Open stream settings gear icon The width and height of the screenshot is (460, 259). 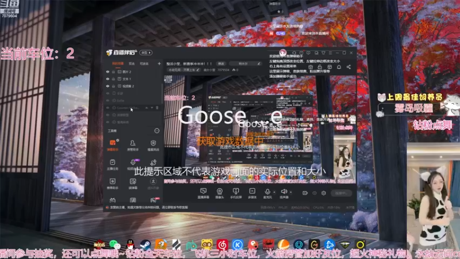point(324,193)
